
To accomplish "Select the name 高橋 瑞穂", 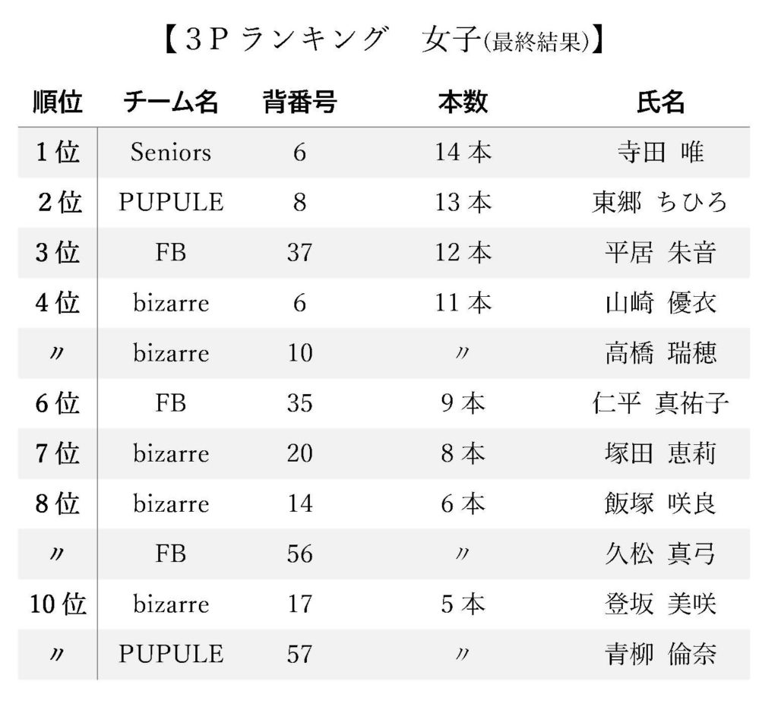I will [x=660, y=353].
